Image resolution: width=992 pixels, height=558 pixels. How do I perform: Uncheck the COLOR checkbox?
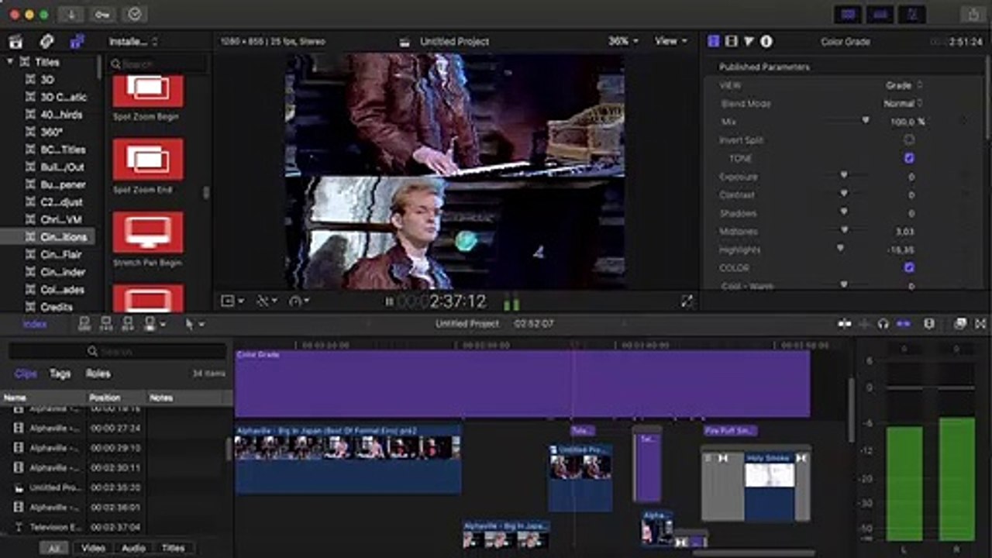coord(909,268)
